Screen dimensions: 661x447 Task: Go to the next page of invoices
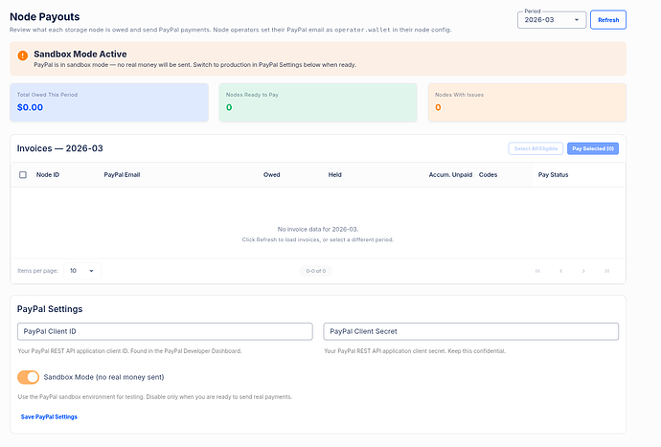coord(583,271)
